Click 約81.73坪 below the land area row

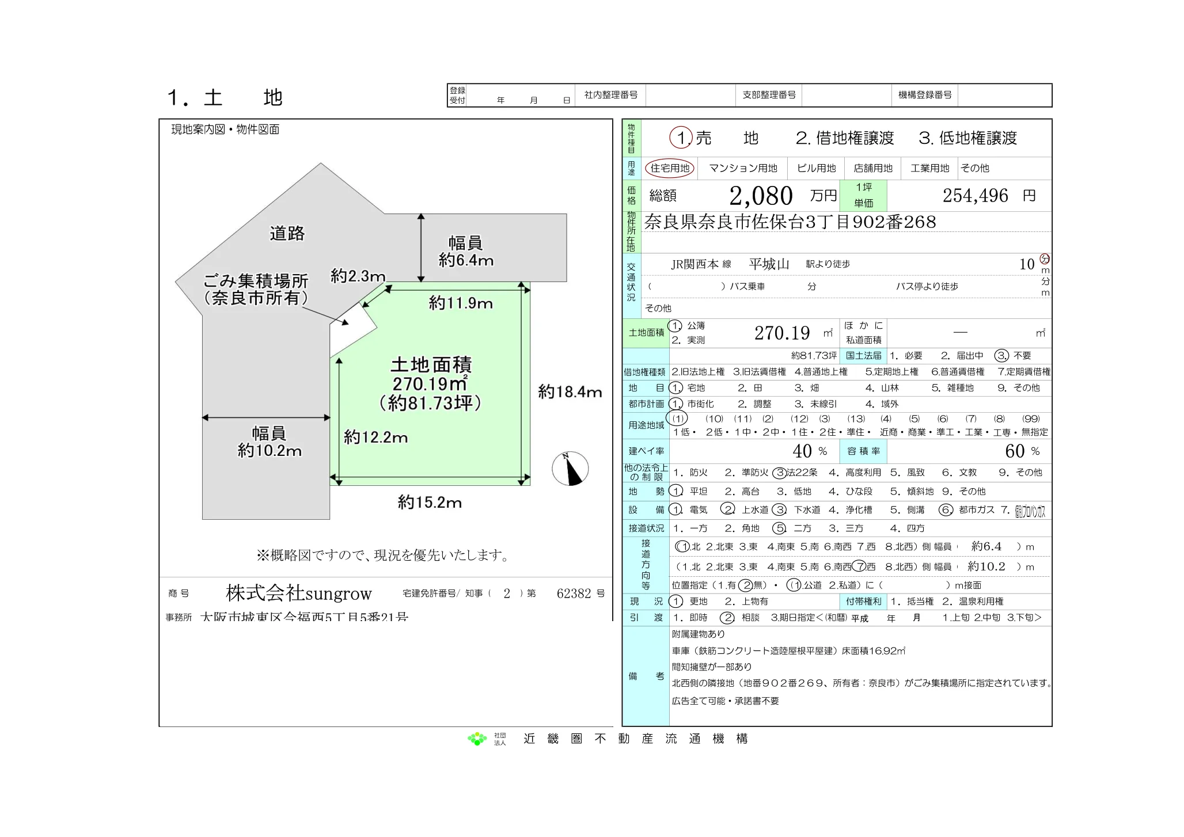[814, 356]
